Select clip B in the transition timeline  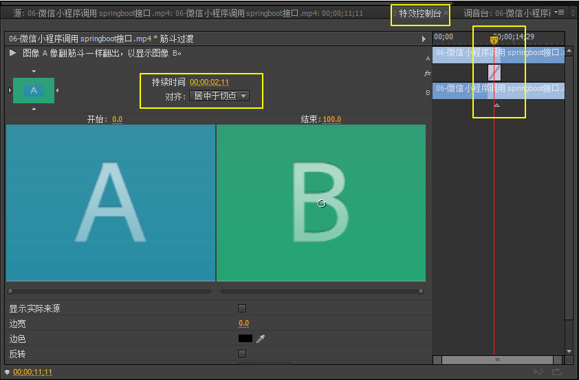[x=499, y=91]
